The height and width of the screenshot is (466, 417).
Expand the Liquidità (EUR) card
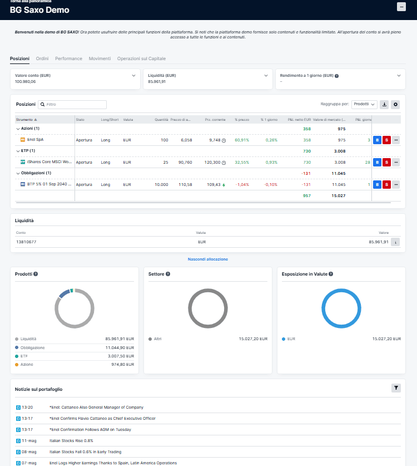point(266,76)
